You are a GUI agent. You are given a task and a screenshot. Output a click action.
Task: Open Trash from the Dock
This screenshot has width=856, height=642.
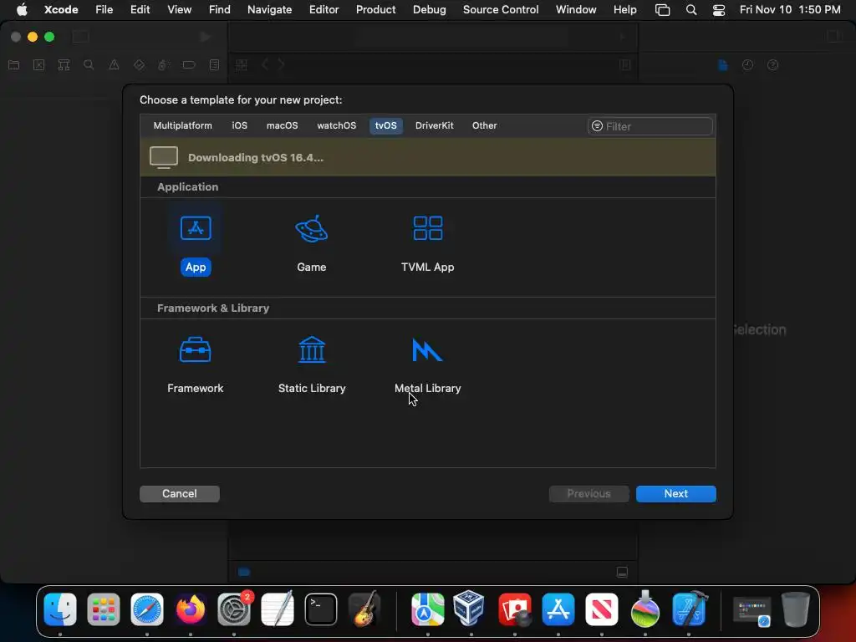(x=796, y=609)
